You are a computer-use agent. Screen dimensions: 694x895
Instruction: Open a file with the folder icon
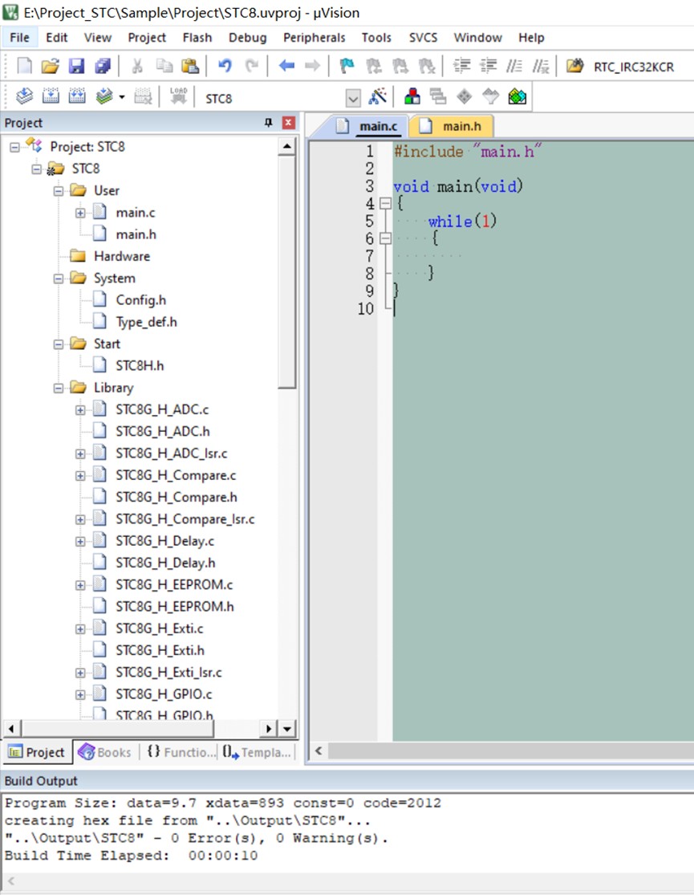tap(51, 66)
